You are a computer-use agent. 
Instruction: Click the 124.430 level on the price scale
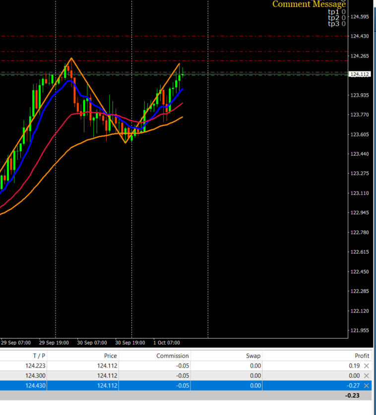tap(360, 36)
